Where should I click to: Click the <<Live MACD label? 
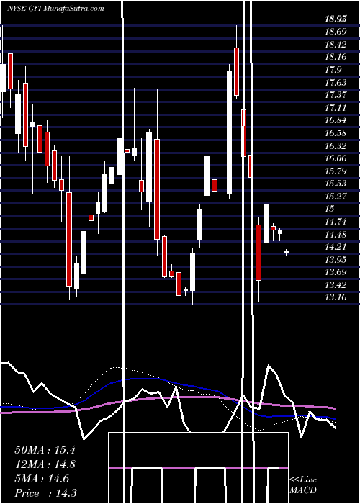point(303,485)
